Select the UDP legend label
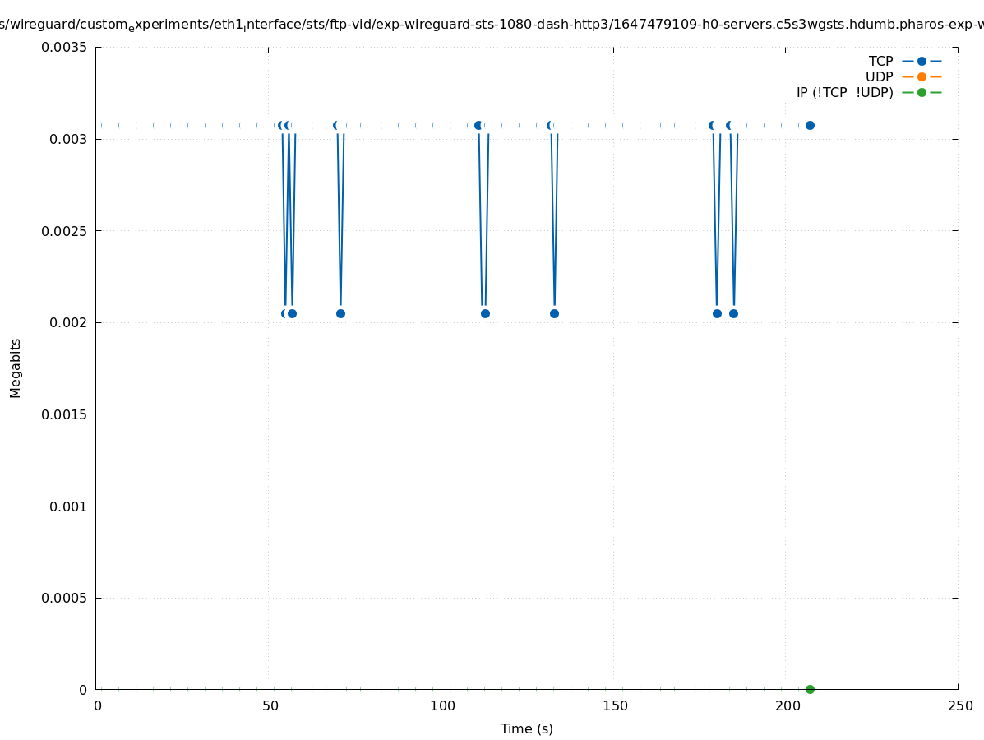The height and width of the screenshot is (740, 984). point(879,76)
